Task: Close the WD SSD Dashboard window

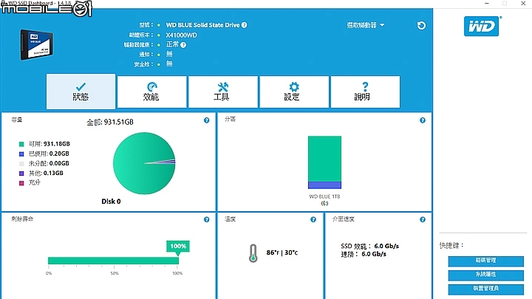Action: coord(523,4)
